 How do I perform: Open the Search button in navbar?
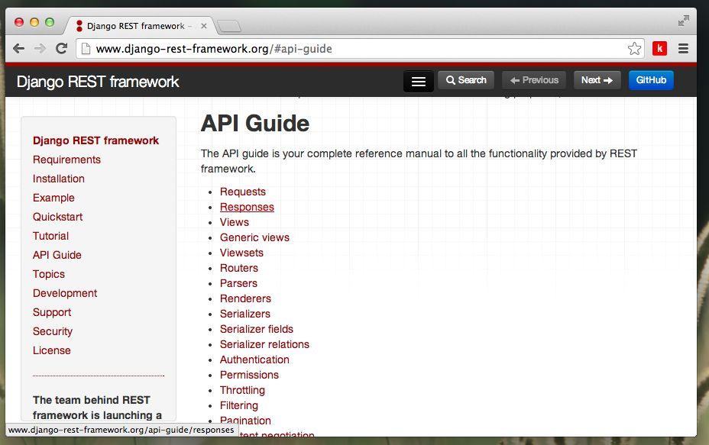(x=466, y=80)
